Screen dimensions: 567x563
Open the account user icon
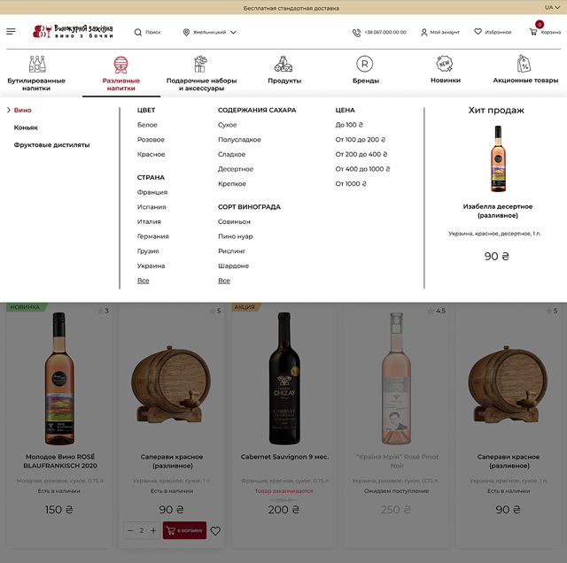(x=423, y=32)
